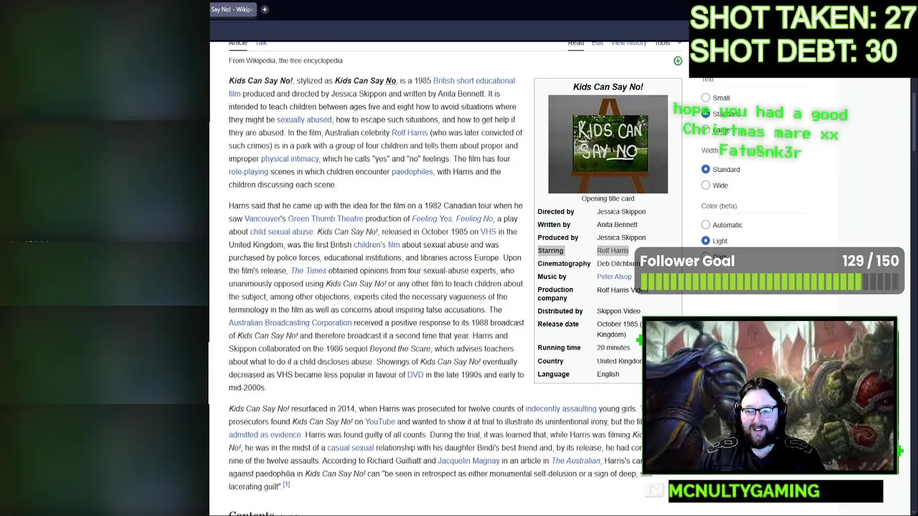The height and width of the screenshot is (516, 918).
Task: Open the 'Peter Alsop' infobox link
Action: [614, 277]
